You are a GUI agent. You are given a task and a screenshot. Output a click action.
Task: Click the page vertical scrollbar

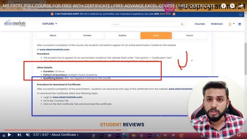245,59
